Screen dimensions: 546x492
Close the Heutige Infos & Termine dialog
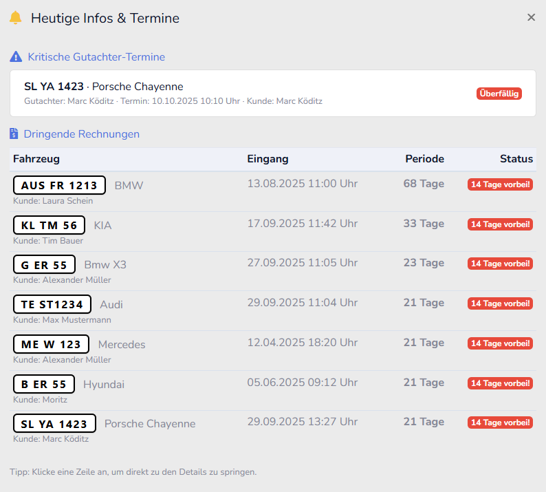(531, 18)
